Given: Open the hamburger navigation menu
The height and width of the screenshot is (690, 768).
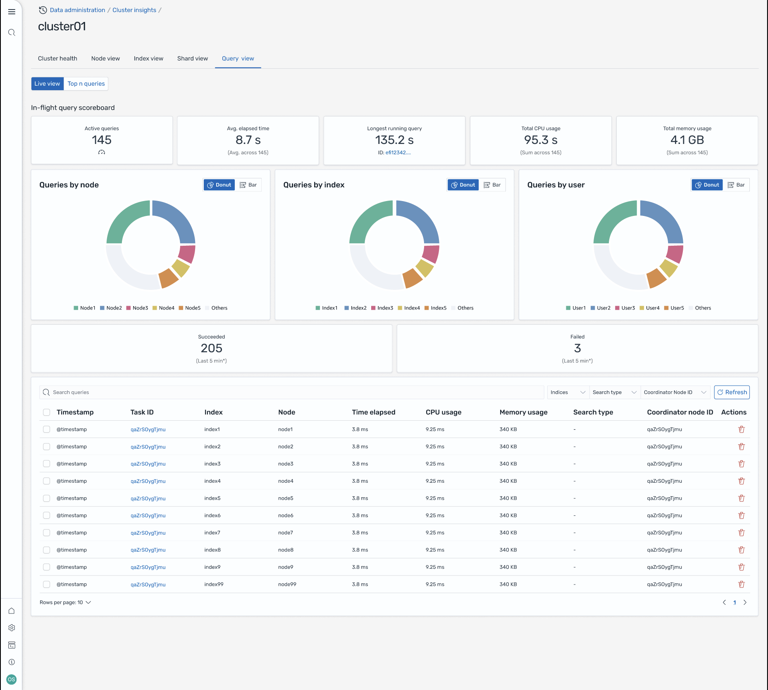Looking at the screenshot, I should pos(12,12).
